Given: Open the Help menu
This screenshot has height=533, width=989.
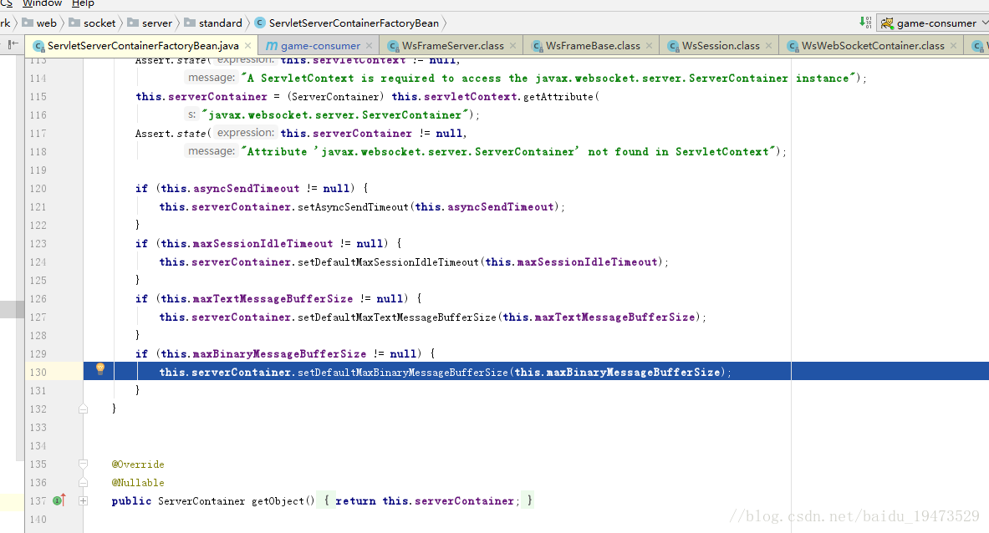Looking at the screenshot, I should point(83,4).
